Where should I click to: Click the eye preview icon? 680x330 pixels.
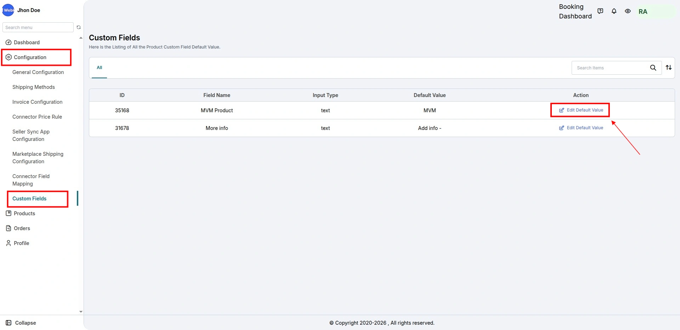628,11
